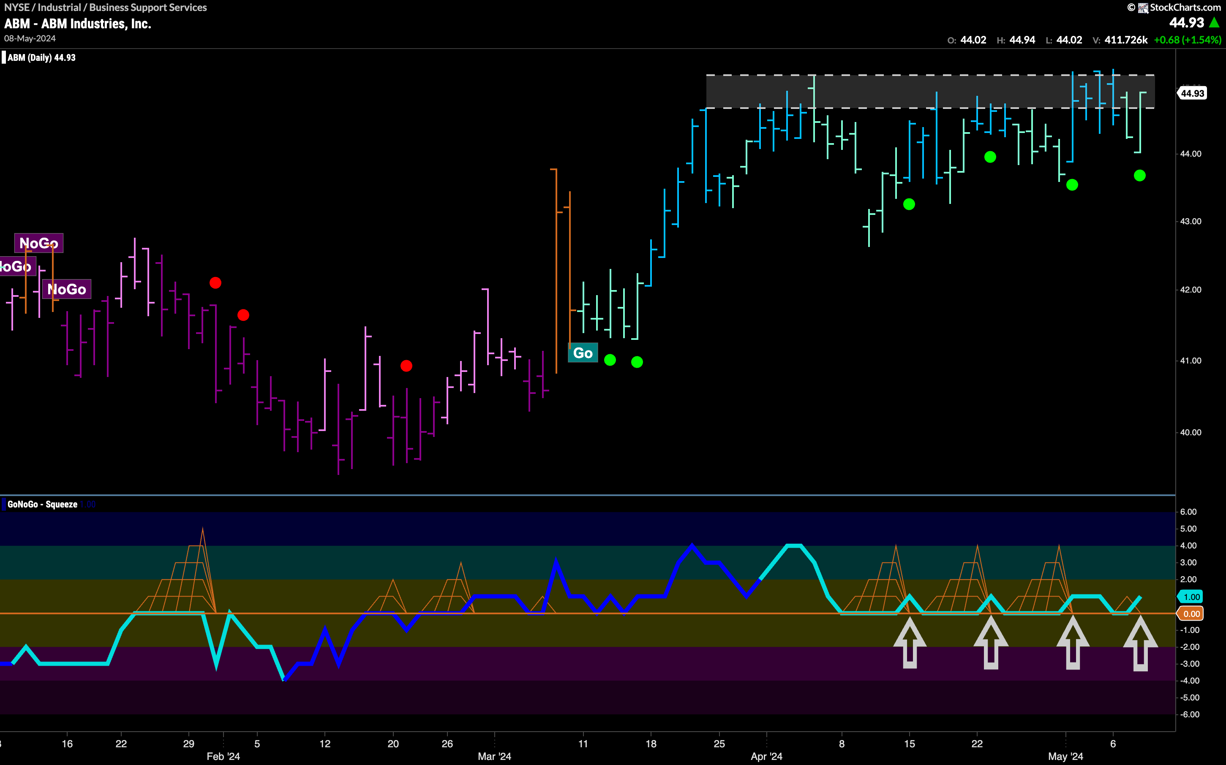This screenshot has width=1226, height=765.
Task: Click the green dot below April 15 bars
Action: point(909,204)
